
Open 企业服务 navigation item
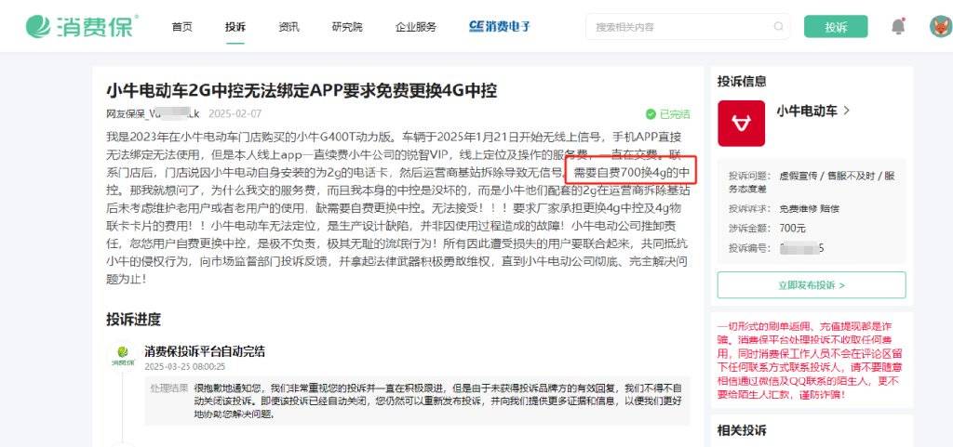click(x=416, y=27)
